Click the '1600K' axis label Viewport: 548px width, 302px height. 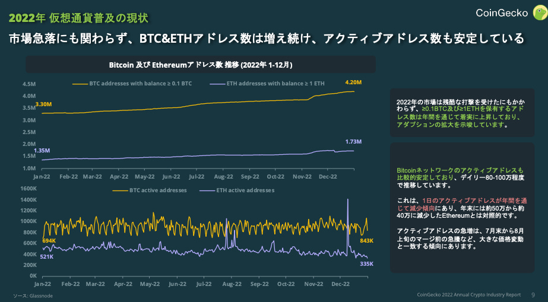(29, 189)
